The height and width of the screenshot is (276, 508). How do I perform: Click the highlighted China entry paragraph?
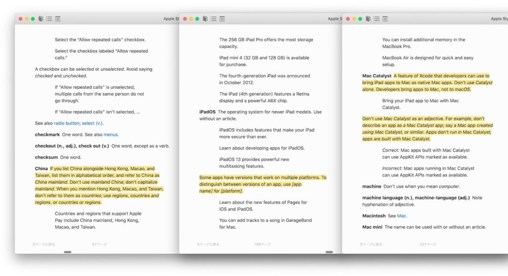(99, 185)
